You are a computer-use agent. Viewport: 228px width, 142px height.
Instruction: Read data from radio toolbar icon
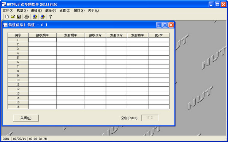[x=35, y=17]
